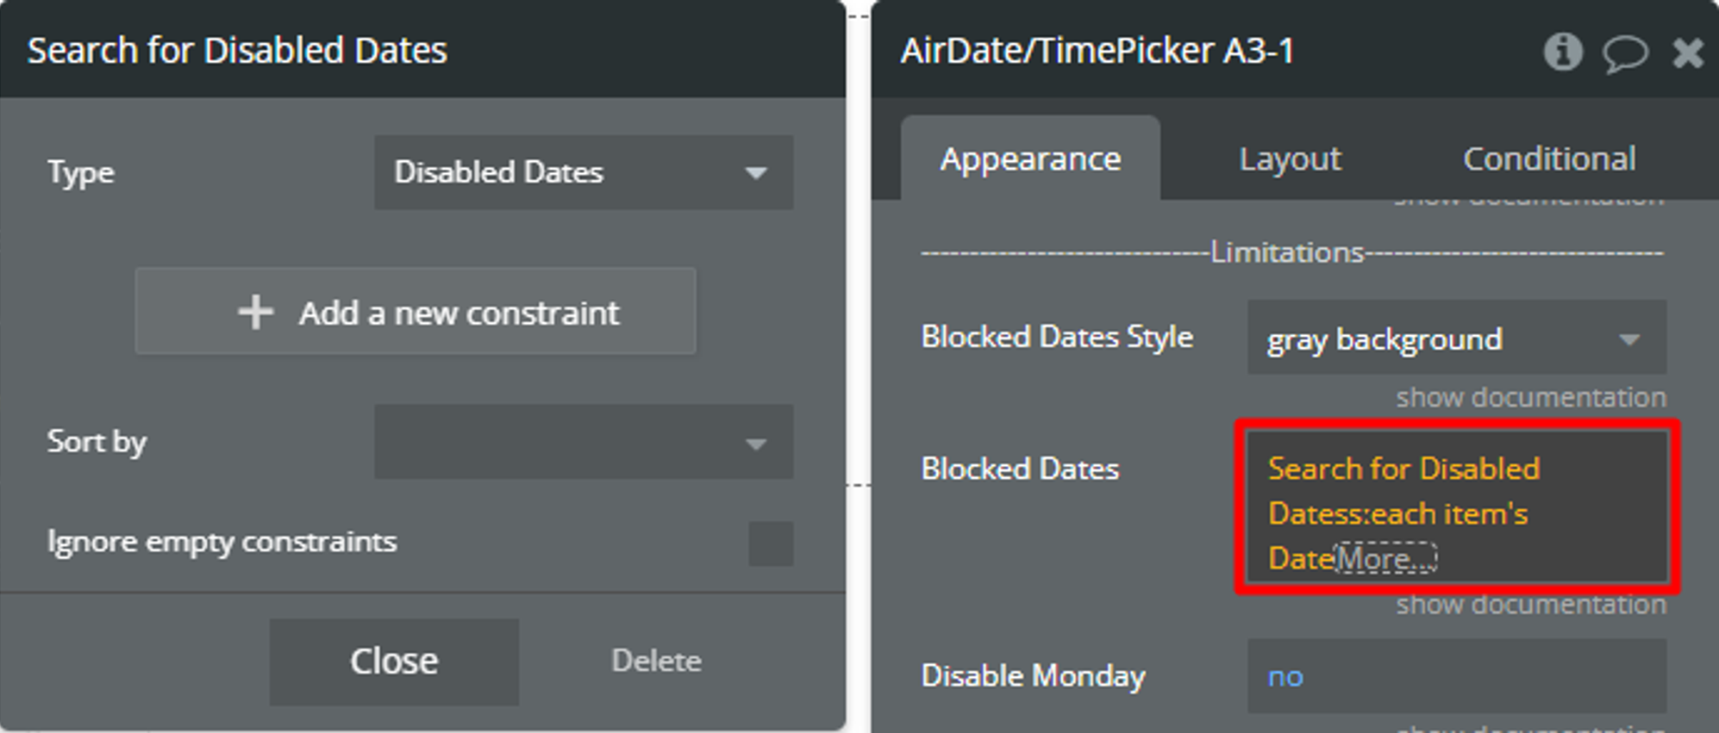Select the Appearance tab
This screenshot has height=733, width=1719.
tap(1030, 158)
